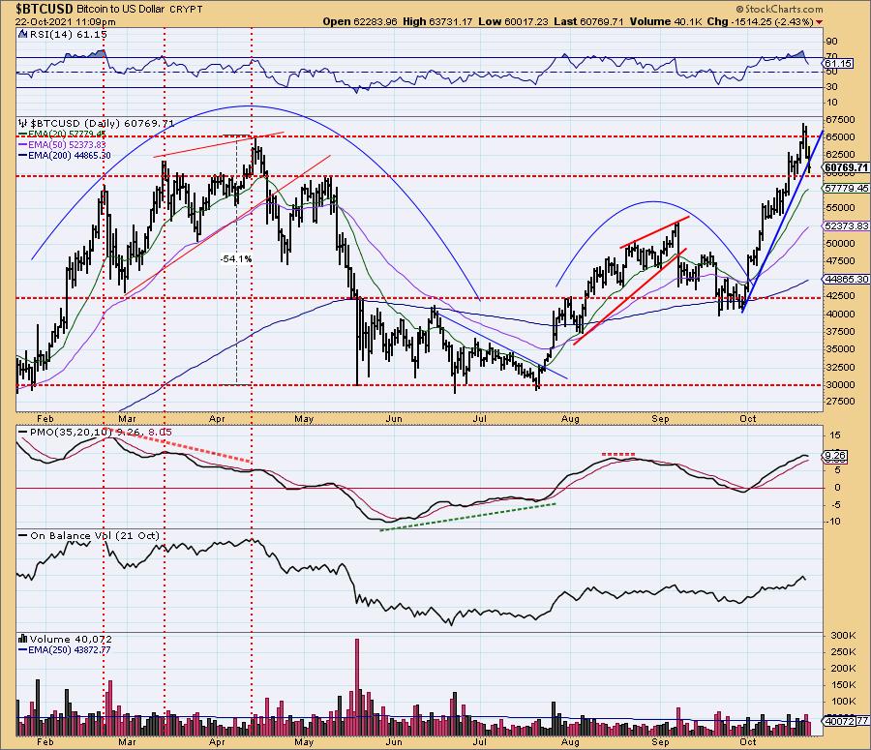Click the 100K volume axis label

(843, 701)
